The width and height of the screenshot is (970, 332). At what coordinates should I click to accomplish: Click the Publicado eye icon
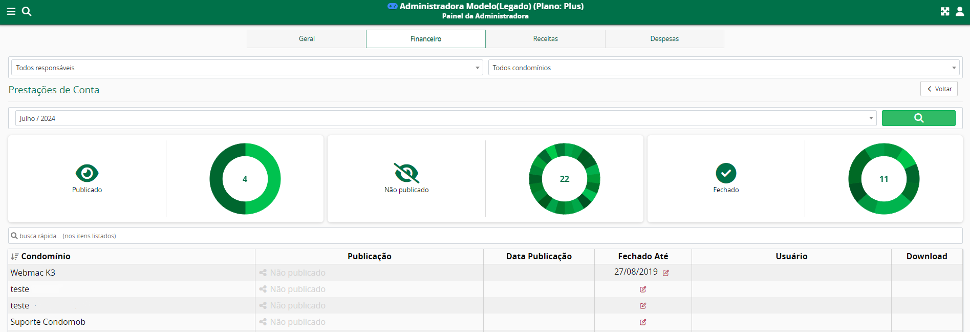[87, 173]
